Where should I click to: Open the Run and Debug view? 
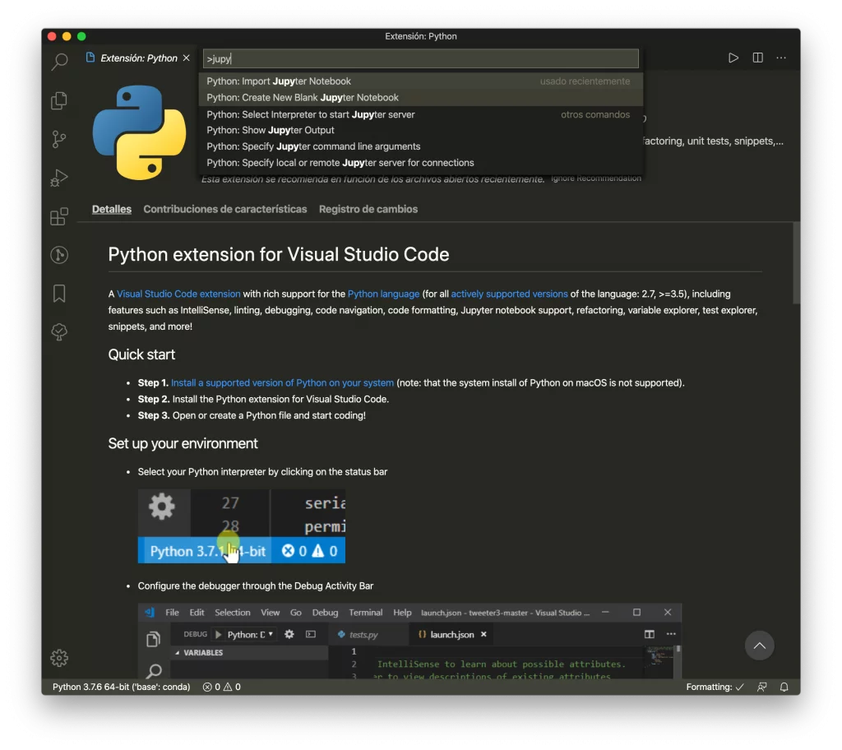tap(59, 178)
